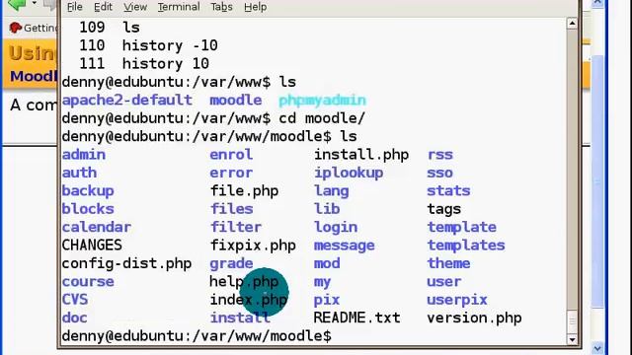Click 'user' directory entry
This screenshot has height=355, width=632.
(444, 281)
